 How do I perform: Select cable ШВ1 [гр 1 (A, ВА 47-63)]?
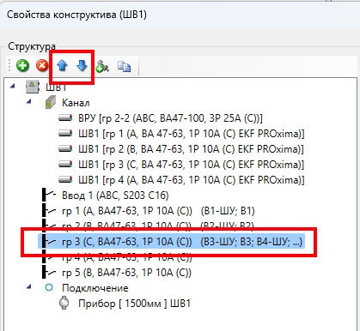point(191,134)
